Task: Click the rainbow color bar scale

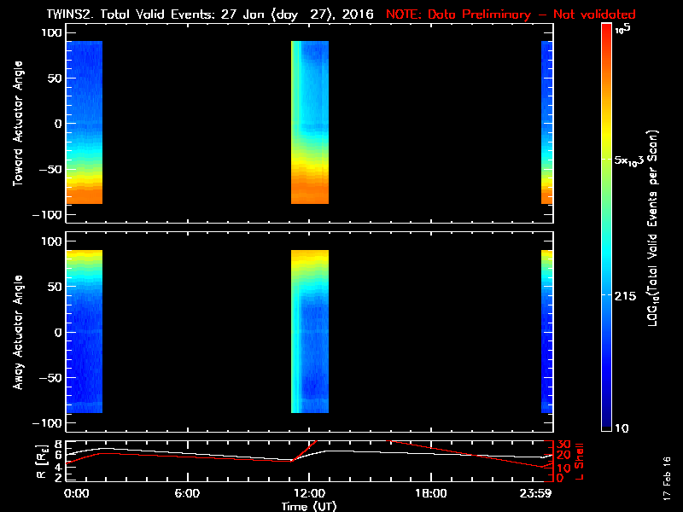Action: pyautogui.click(x=606, y=227)
